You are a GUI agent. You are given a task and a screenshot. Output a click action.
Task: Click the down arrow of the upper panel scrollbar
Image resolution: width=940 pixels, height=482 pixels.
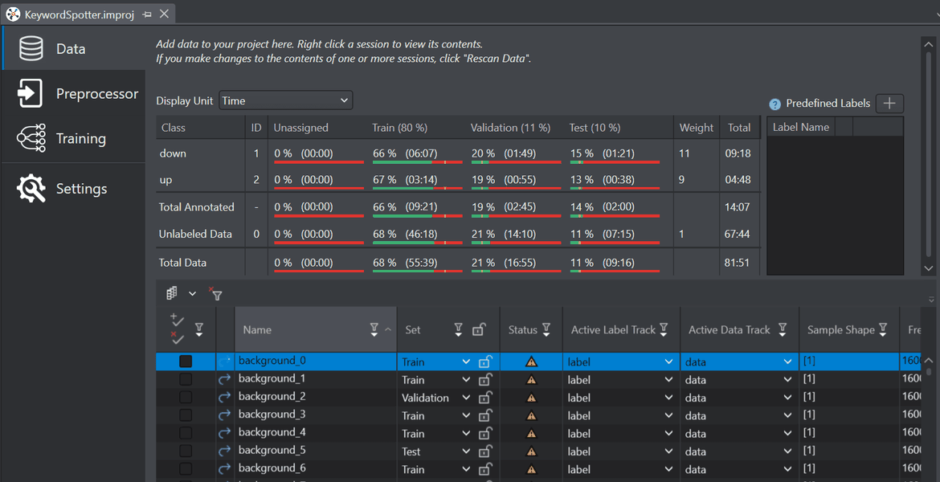tap(929, 268)
